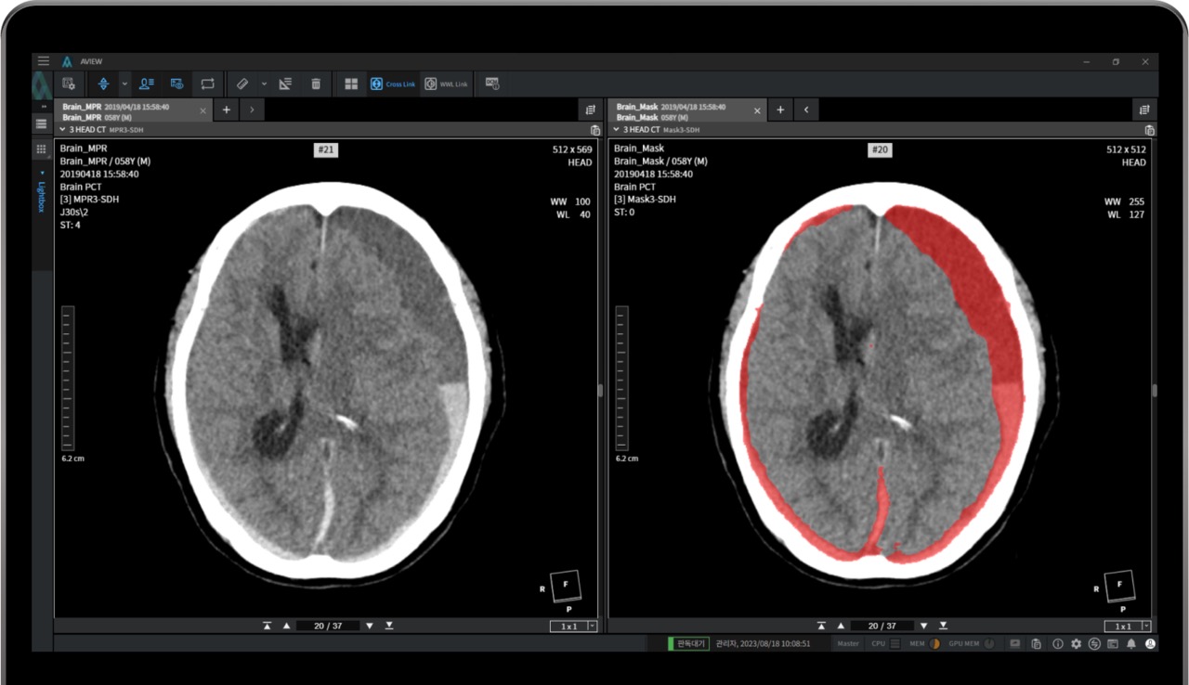Click the 20 / 37 slice field in right viewer

882,626
